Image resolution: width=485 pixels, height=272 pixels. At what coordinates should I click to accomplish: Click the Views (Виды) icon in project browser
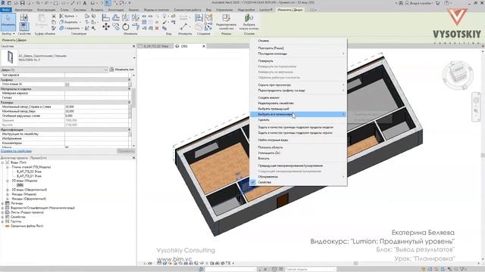coord(8,162)
